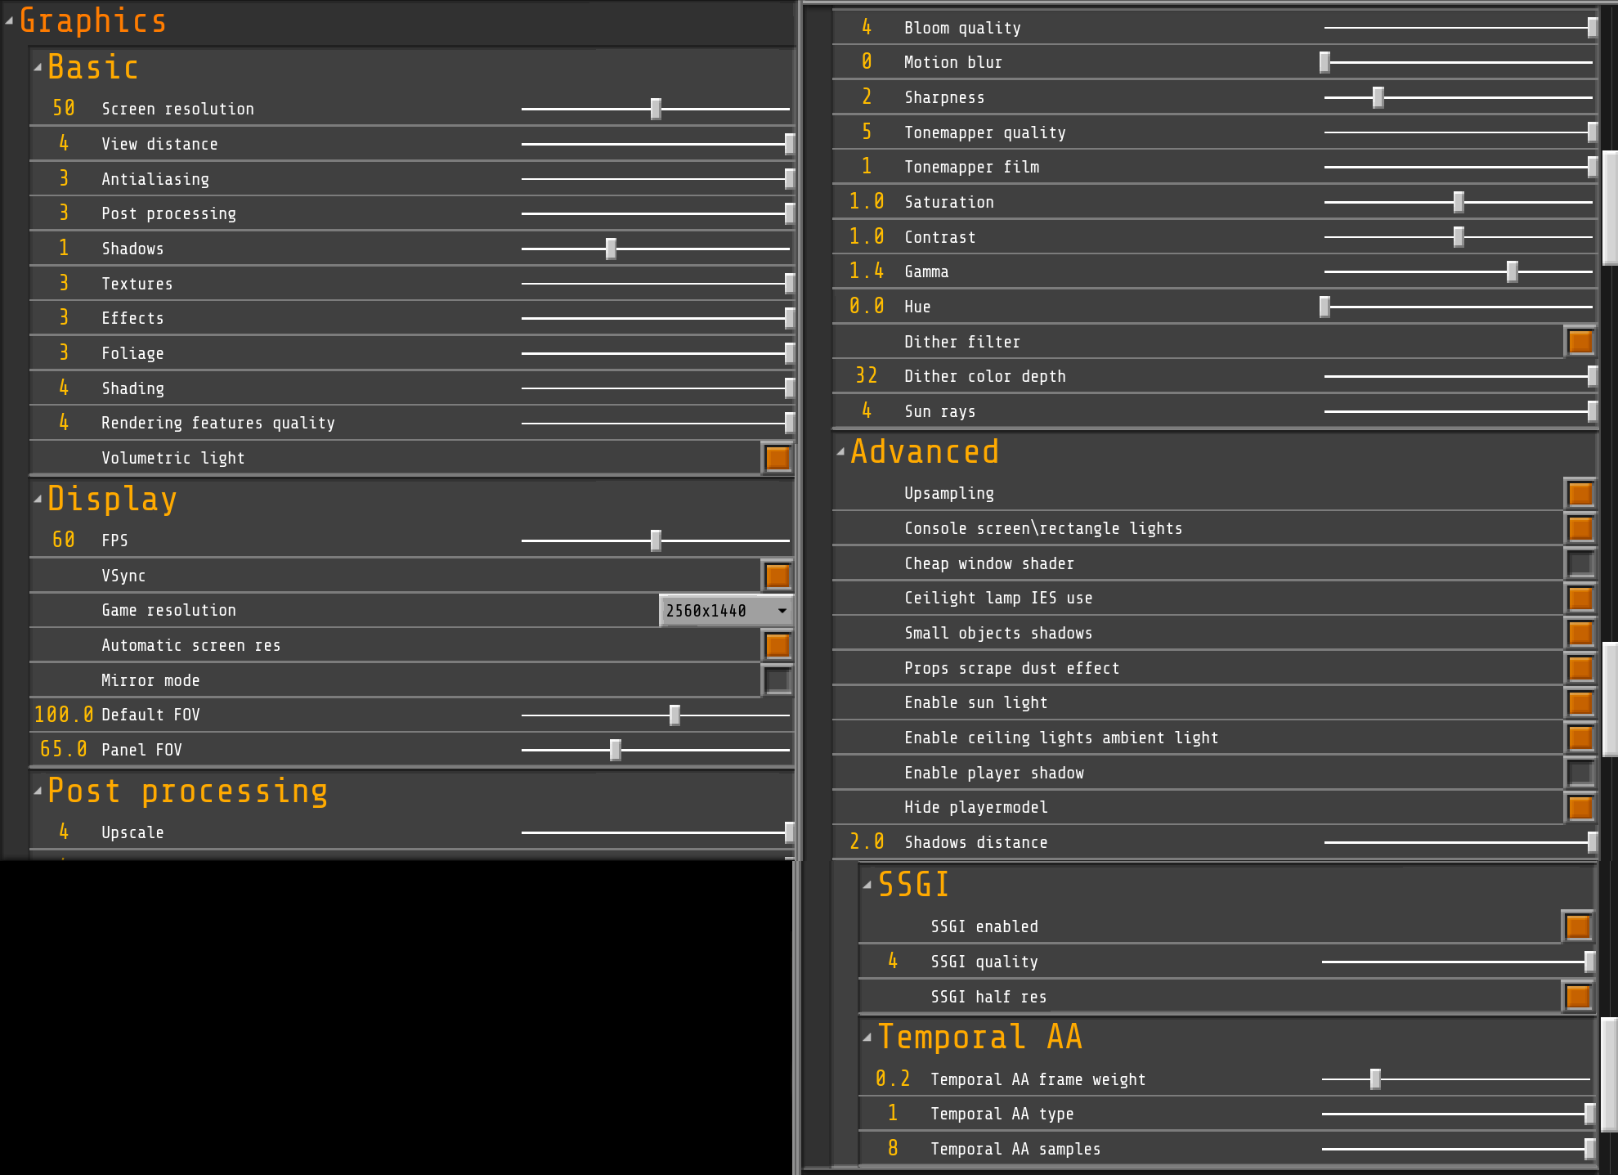
Task: Collapse the Graphics root header
Action: (9, 21)
